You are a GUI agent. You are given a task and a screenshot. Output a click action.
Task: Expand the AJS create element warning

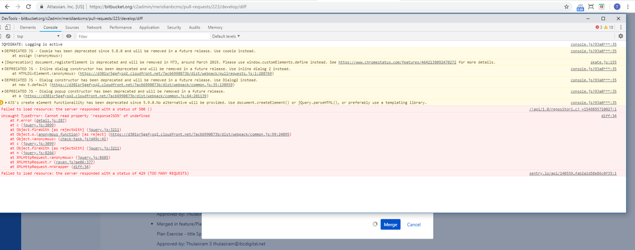click(6, 102)
